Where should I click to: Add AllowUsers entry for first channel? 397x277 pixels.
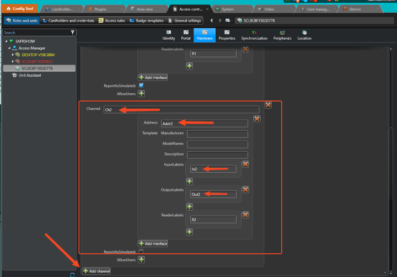pyautogui.click(x=141, y=93)
